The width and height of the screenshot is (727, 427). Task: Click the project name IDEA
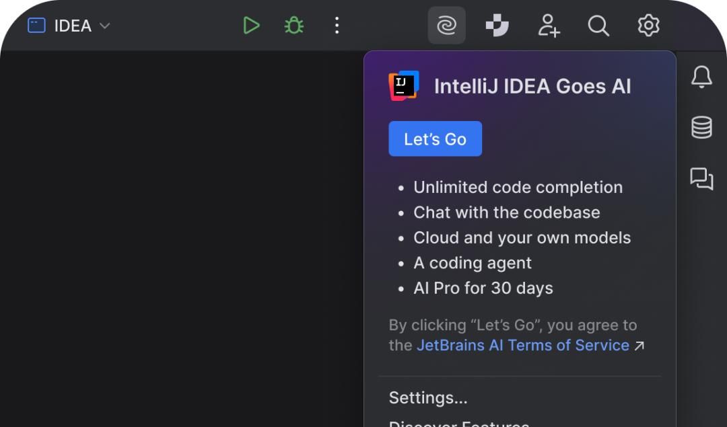(73, 26)
